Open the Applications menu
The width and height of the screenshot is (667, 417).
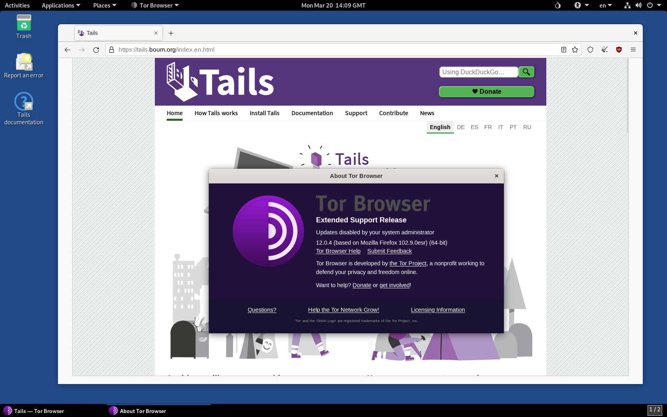point(61,6)
